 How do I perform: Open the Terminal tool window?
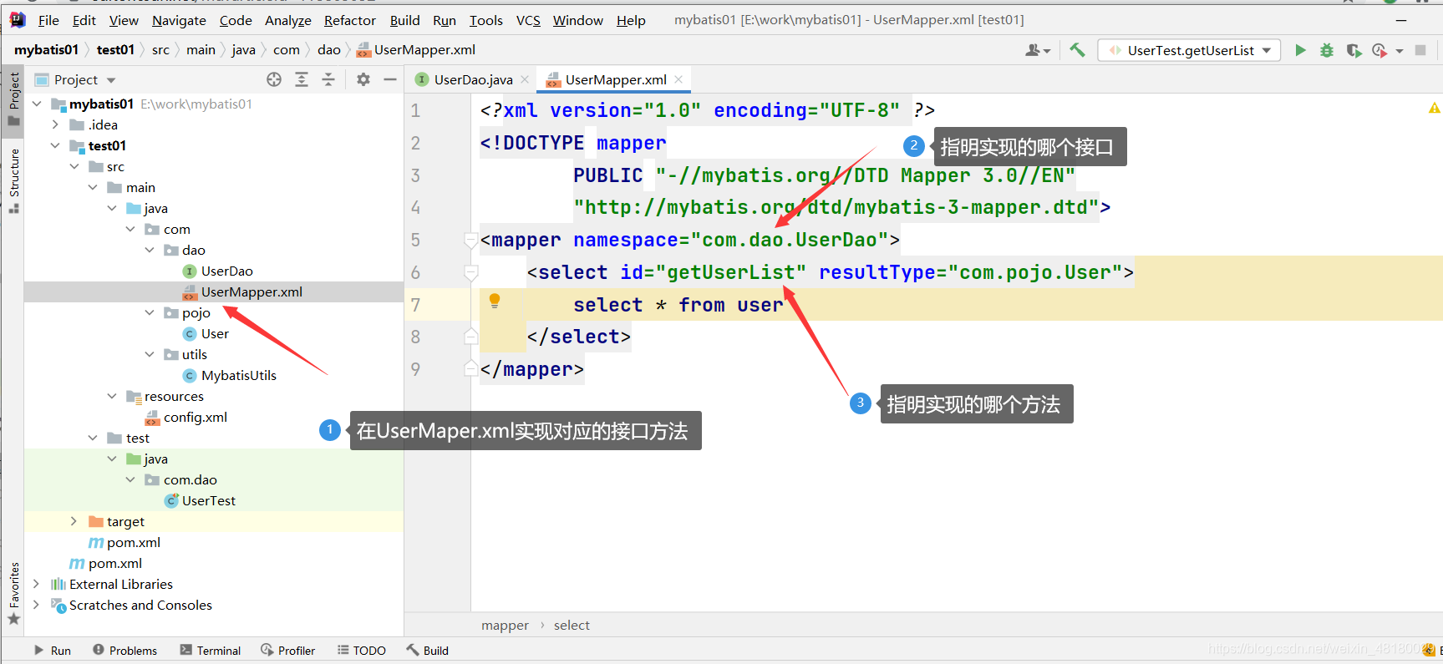(210, 651)
